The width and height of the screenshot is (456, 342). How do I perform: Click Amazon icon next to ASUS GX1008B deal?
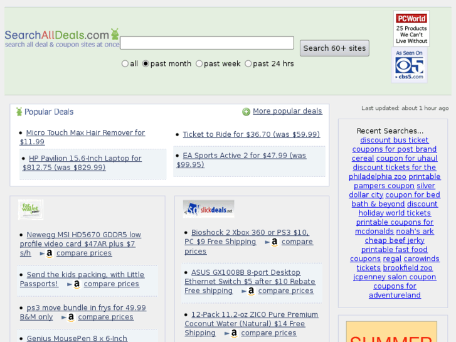(x=251, y=291)
